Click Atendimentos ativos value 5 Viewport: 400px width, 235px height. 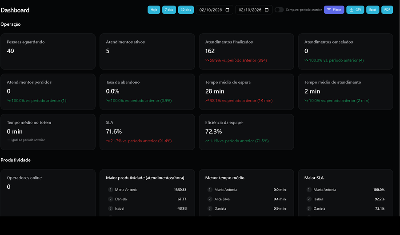[108, 51]
